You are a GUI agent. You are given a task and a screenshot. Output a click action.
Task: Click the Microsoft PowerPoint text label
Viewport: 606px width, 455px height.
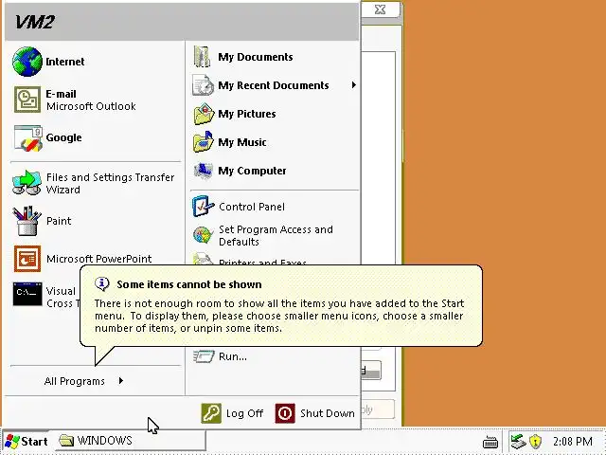pos(98,259)
